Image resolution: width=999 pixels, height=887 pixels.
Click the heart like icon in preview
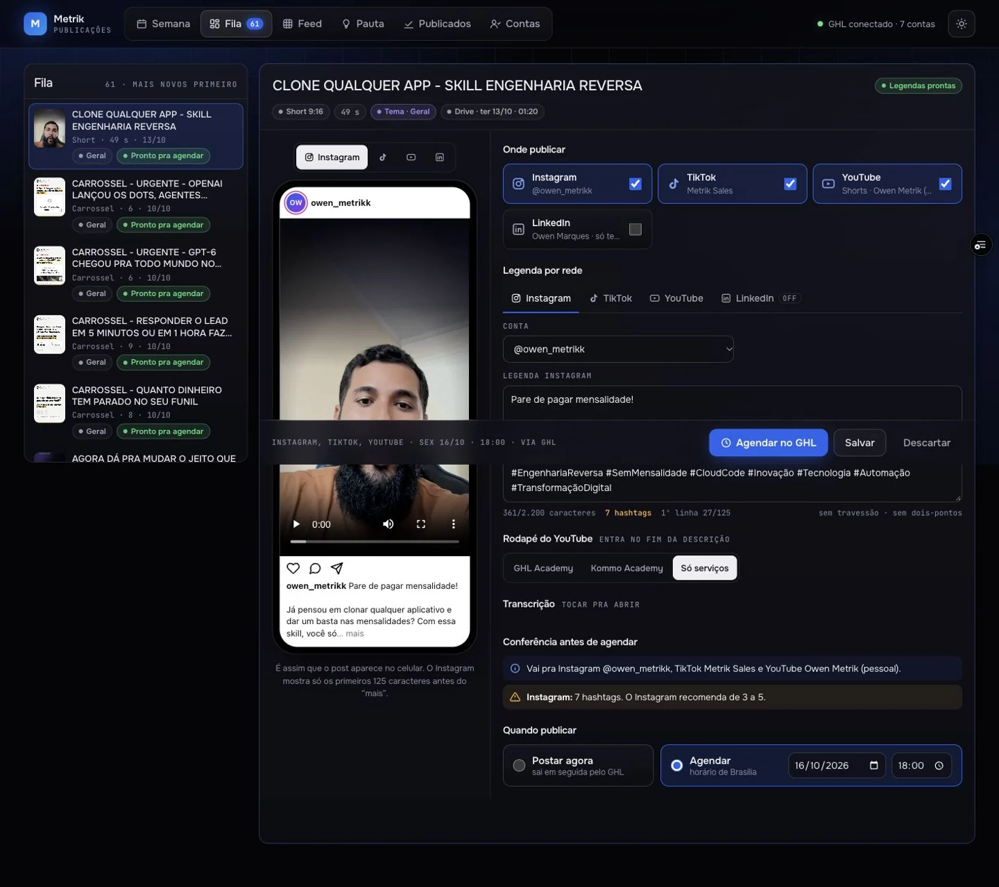pyautogui.click(x=293, y=569)
